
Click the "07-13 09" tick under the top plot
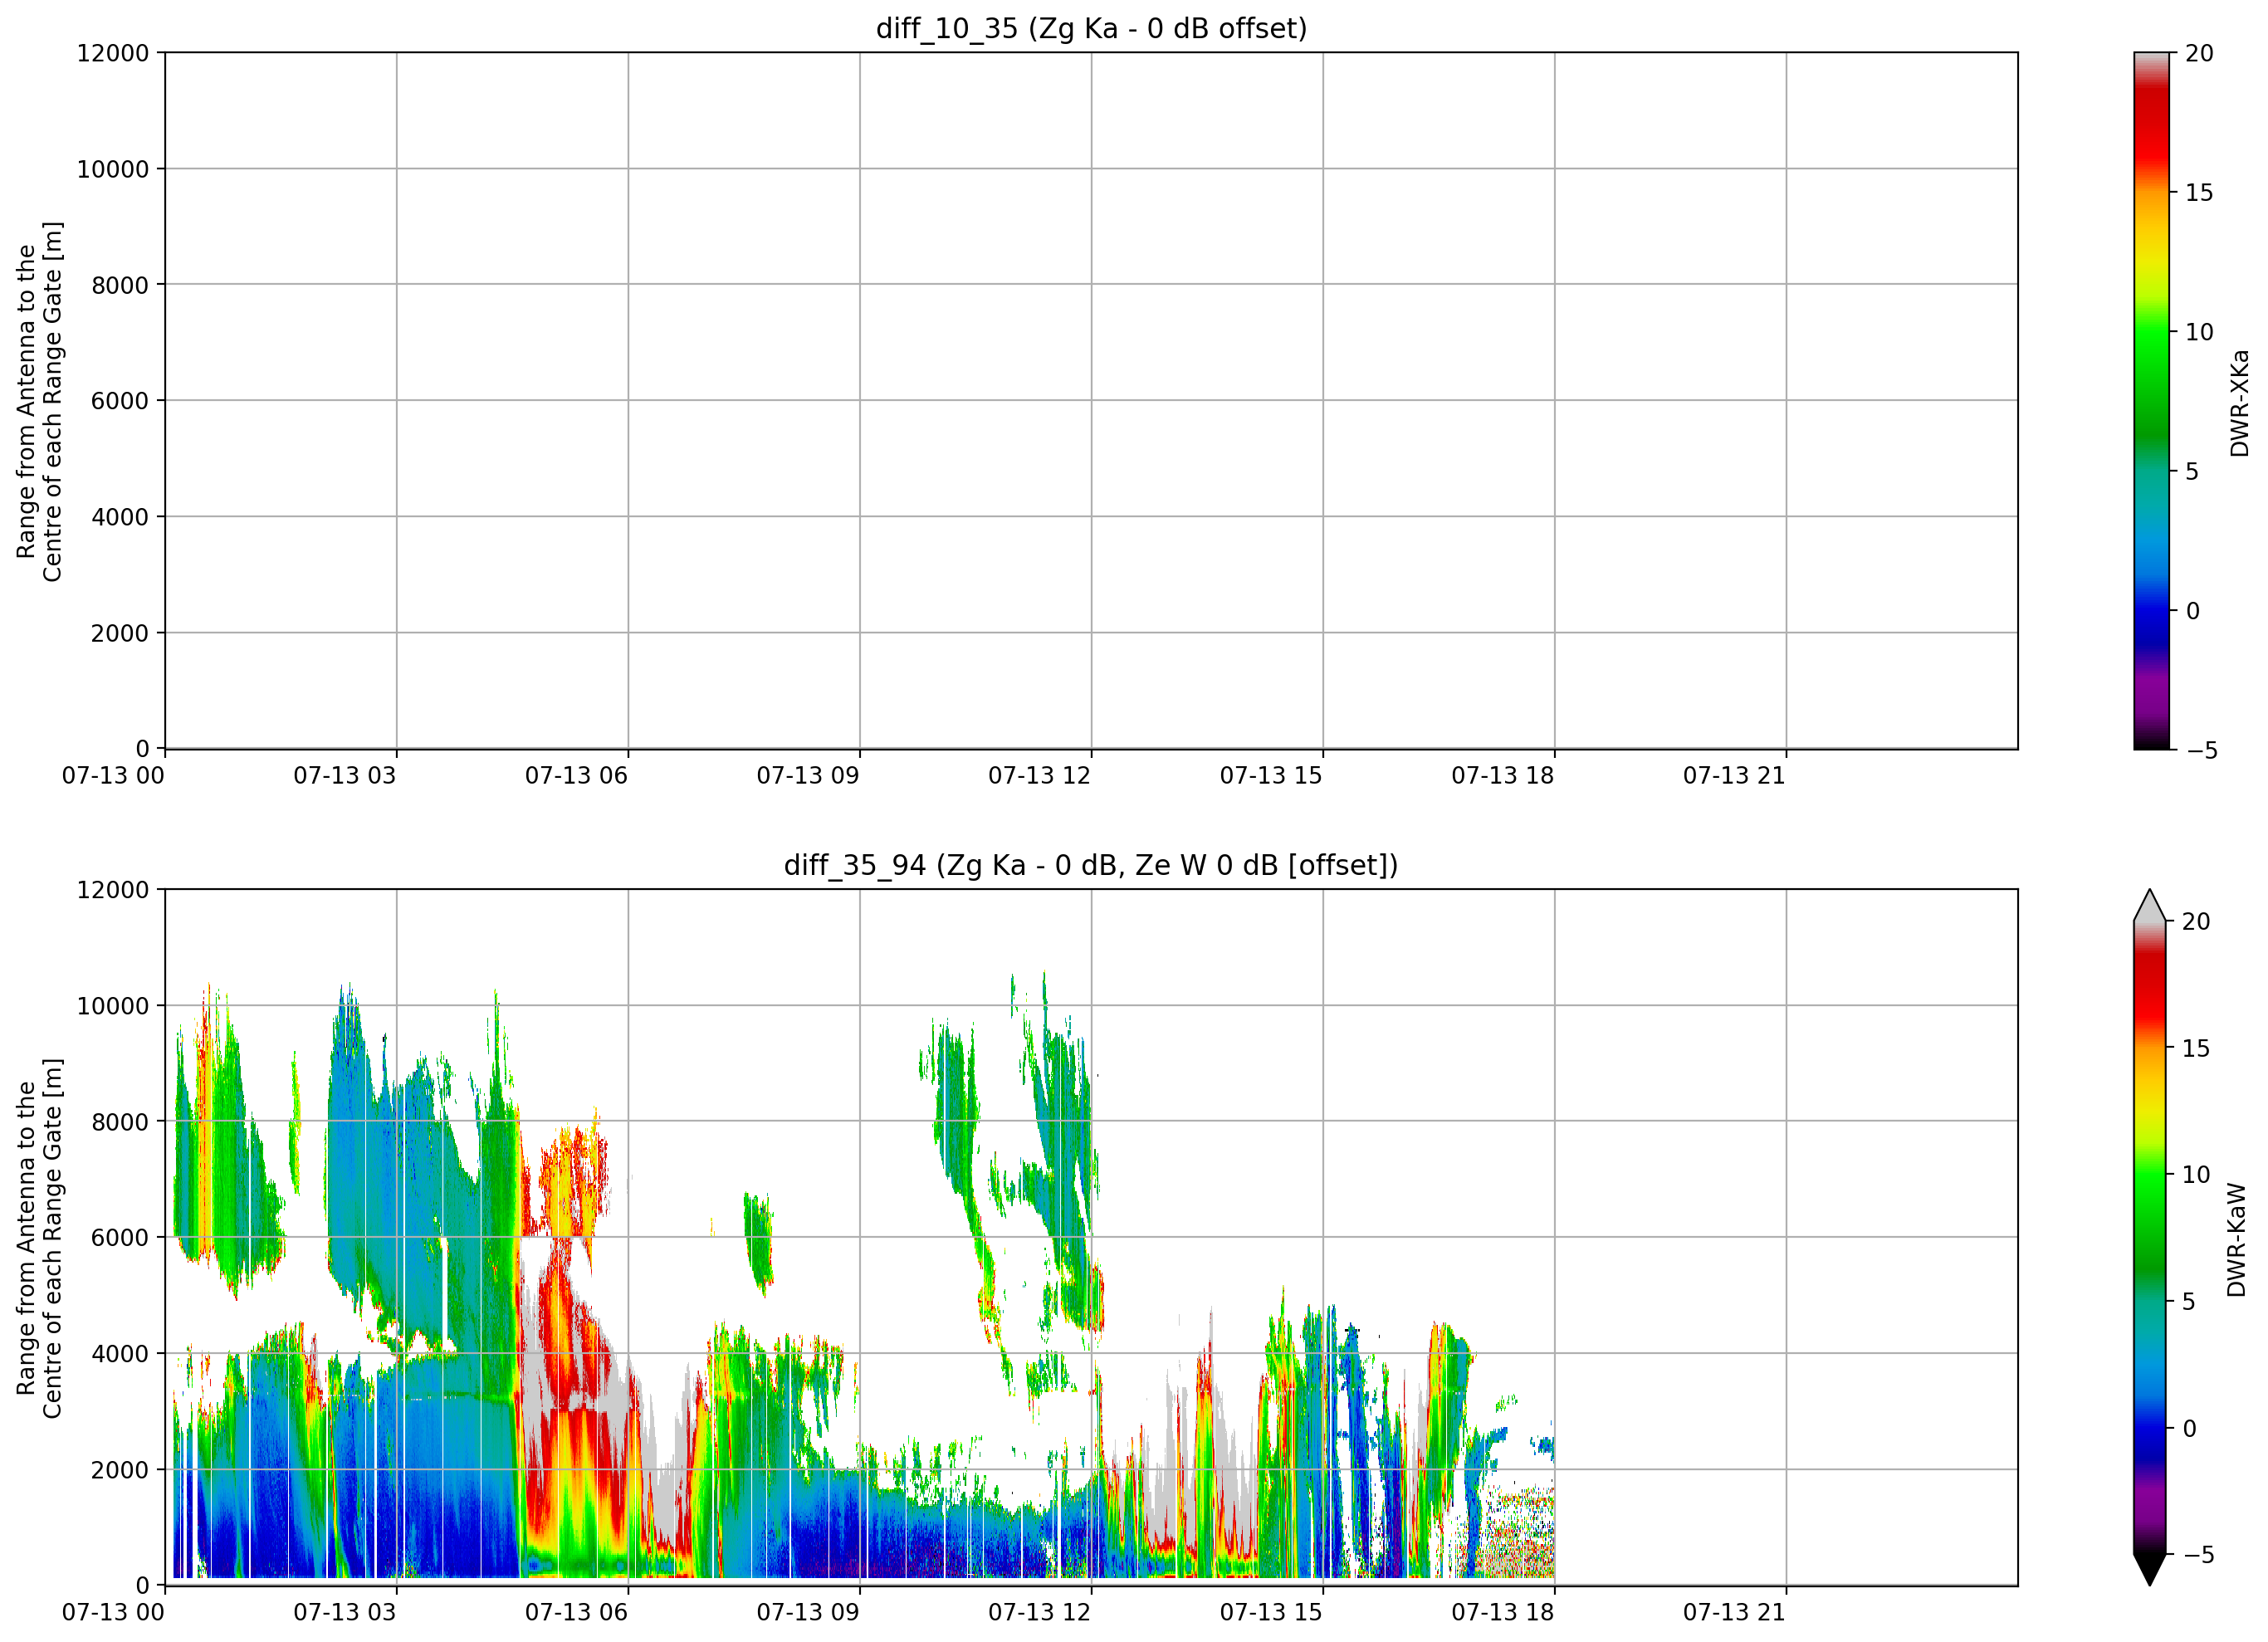tap(808, 775)
